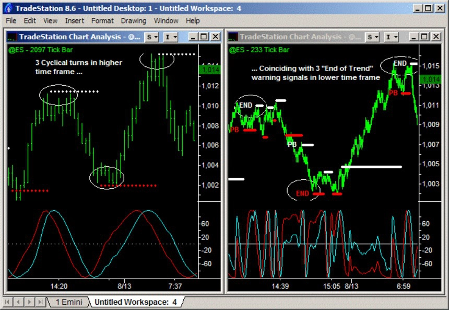
Task: Go to the previous workspace tab with the arrow
Action: pos(18,302)
